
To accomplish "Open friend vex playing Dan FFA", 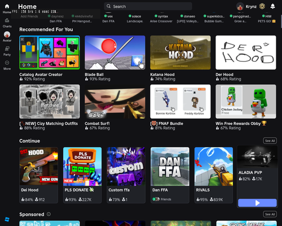I will coord(108,19).
